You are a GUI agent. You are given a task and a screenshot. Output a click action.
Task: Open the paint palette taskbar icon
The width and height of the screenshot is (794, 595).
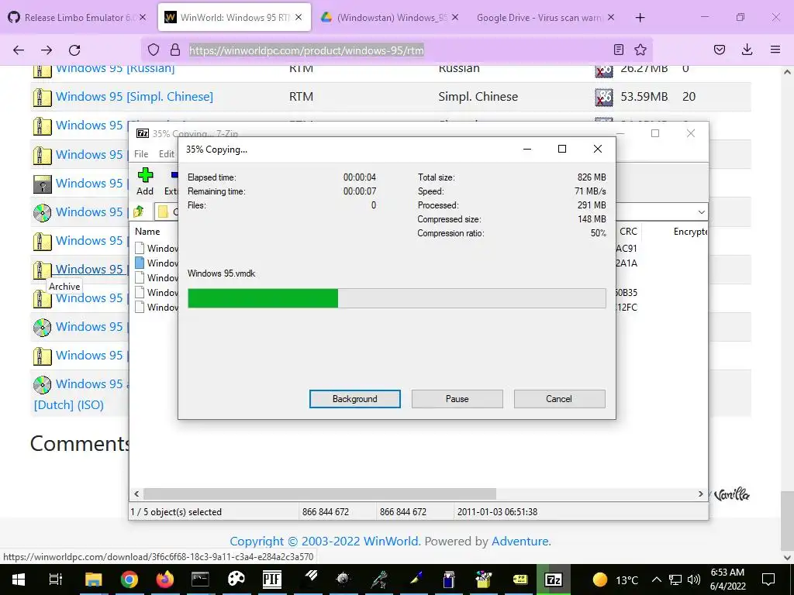(x=236, y=580)
